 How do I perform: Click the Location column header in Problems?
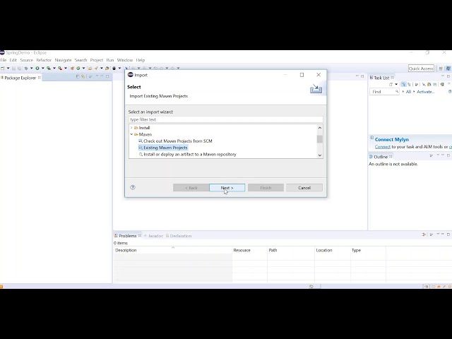click(x=333, y=250)
